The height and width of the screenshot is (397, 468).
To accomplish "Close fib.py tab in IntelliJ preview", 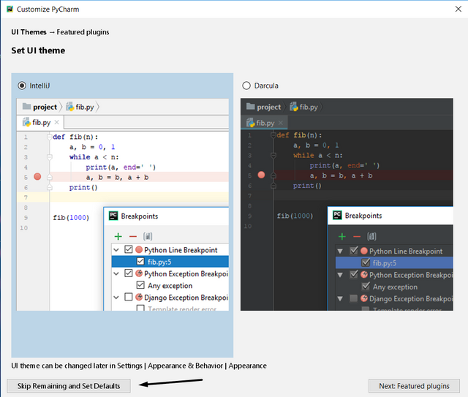I will (57, 122).
